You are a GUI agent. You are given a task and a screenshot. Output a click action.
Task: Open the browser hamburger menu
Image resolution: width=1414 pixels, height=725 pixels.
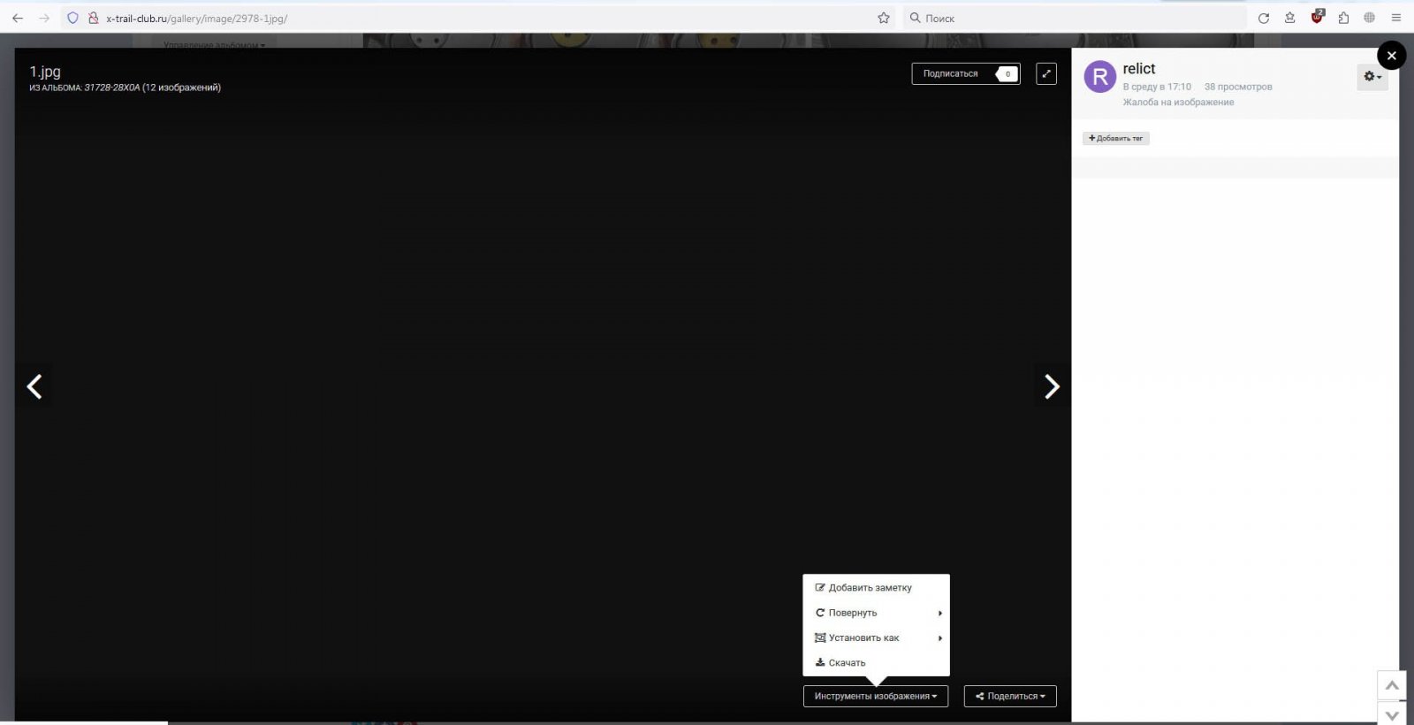coord(1396,18)
